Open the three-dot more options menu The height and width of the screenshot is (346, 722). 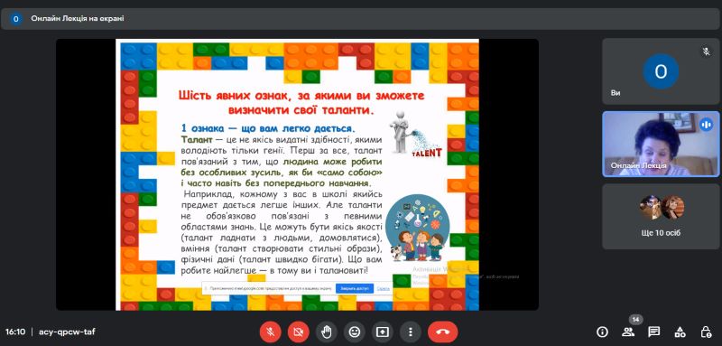[x=411, y=332]
